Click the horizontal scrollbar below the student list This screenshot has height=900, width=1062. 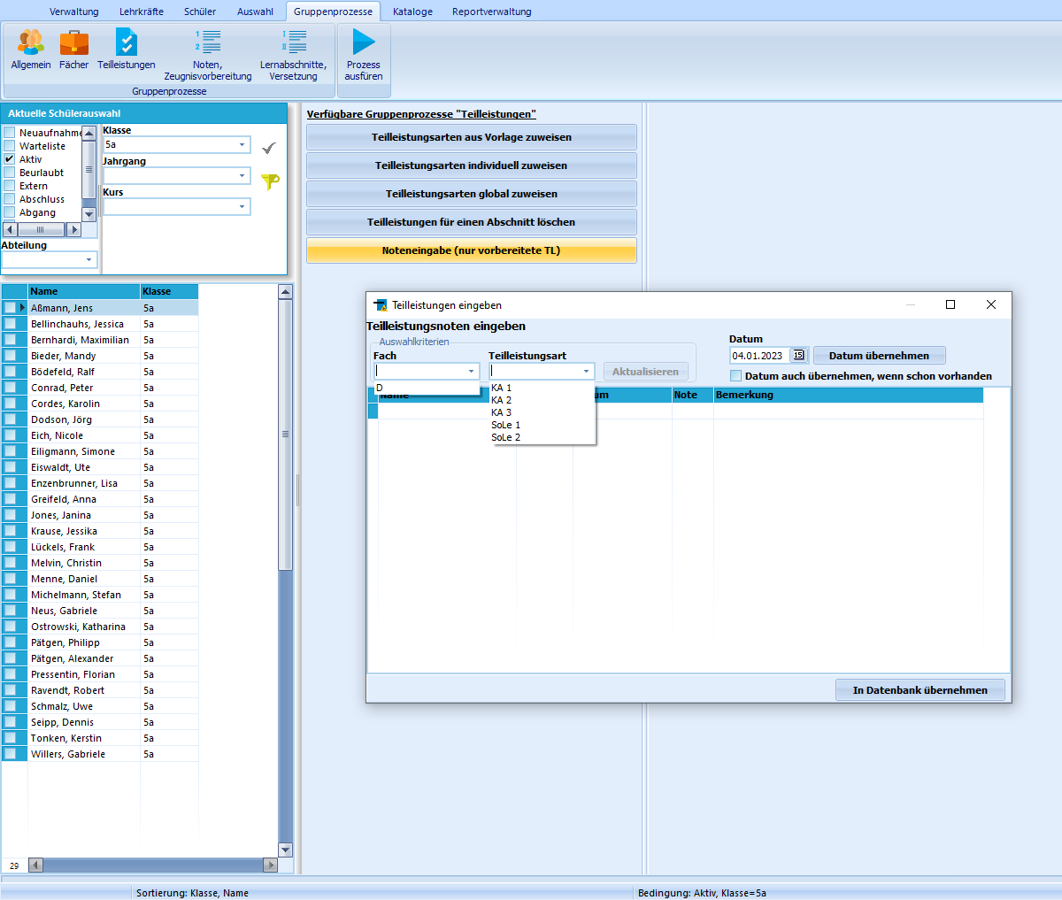click(x=152, y=865)
